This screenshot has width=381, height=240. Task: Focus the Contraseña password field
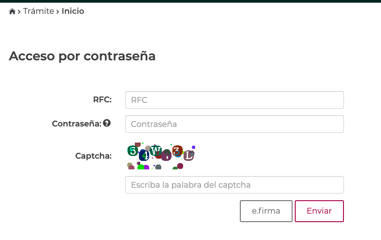pyautogui.click(x=234, y=124)
